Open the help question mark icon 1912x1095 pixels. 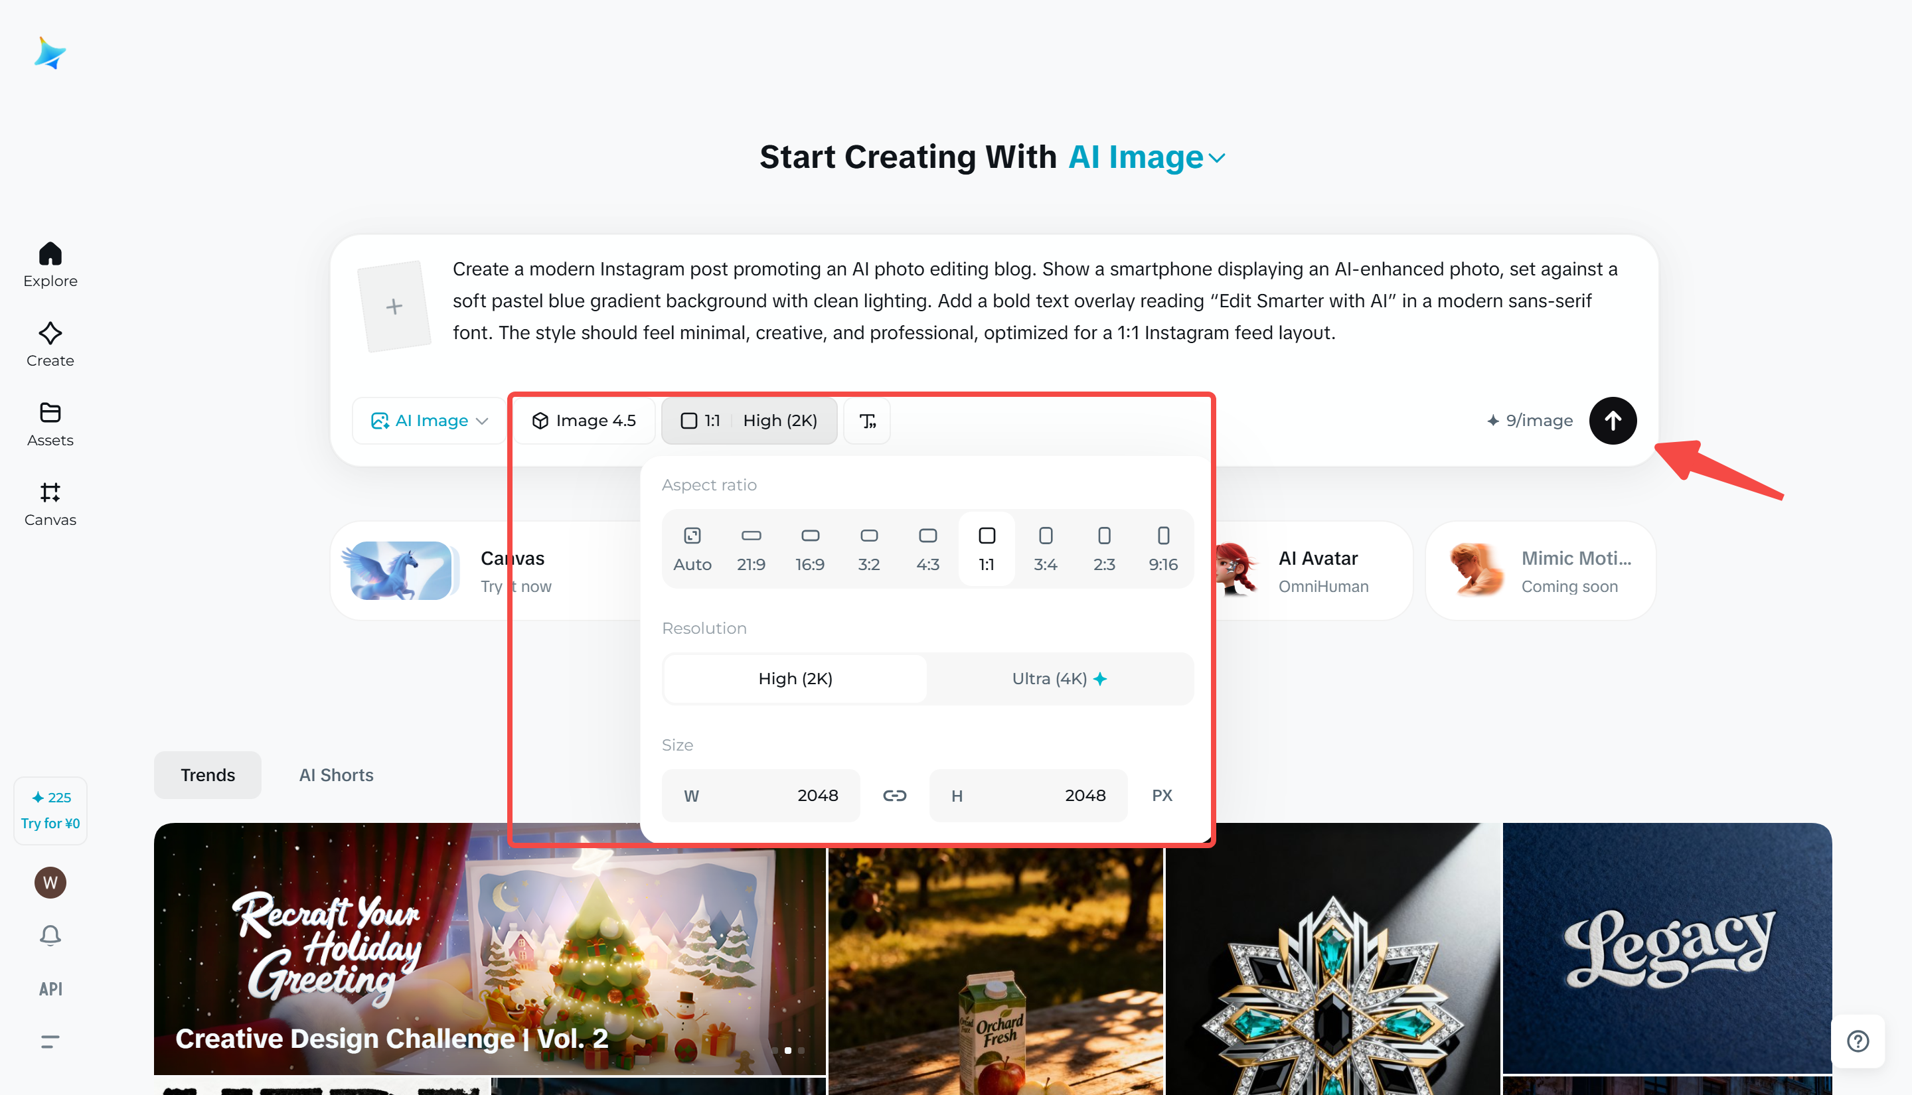point(1858,1042)
